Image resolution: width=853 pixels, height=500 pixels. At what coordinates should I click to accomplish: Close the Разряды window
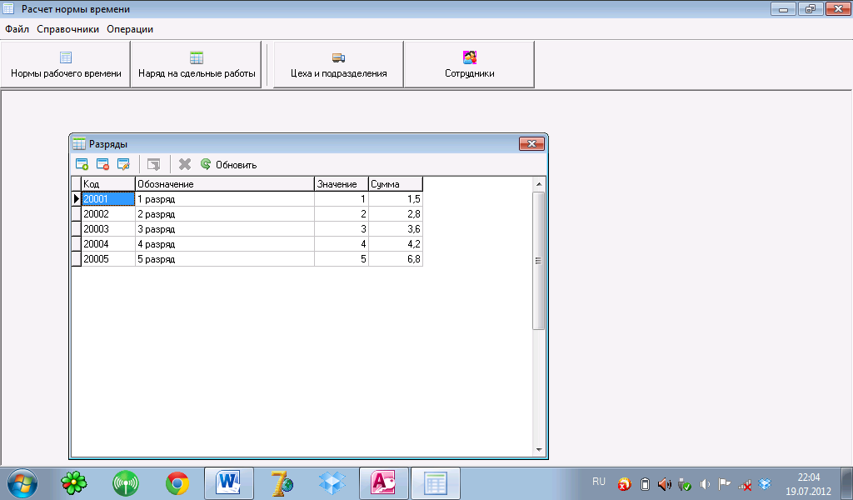pyautogui.click(x=531, y=143)
